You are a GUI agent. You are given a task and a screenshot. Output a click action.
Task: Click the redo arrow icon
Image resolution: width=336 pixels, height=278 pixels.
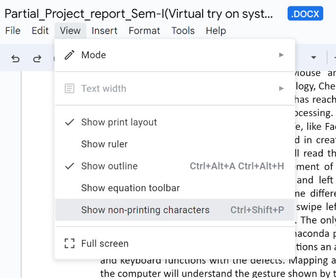[x=37, y=59]
